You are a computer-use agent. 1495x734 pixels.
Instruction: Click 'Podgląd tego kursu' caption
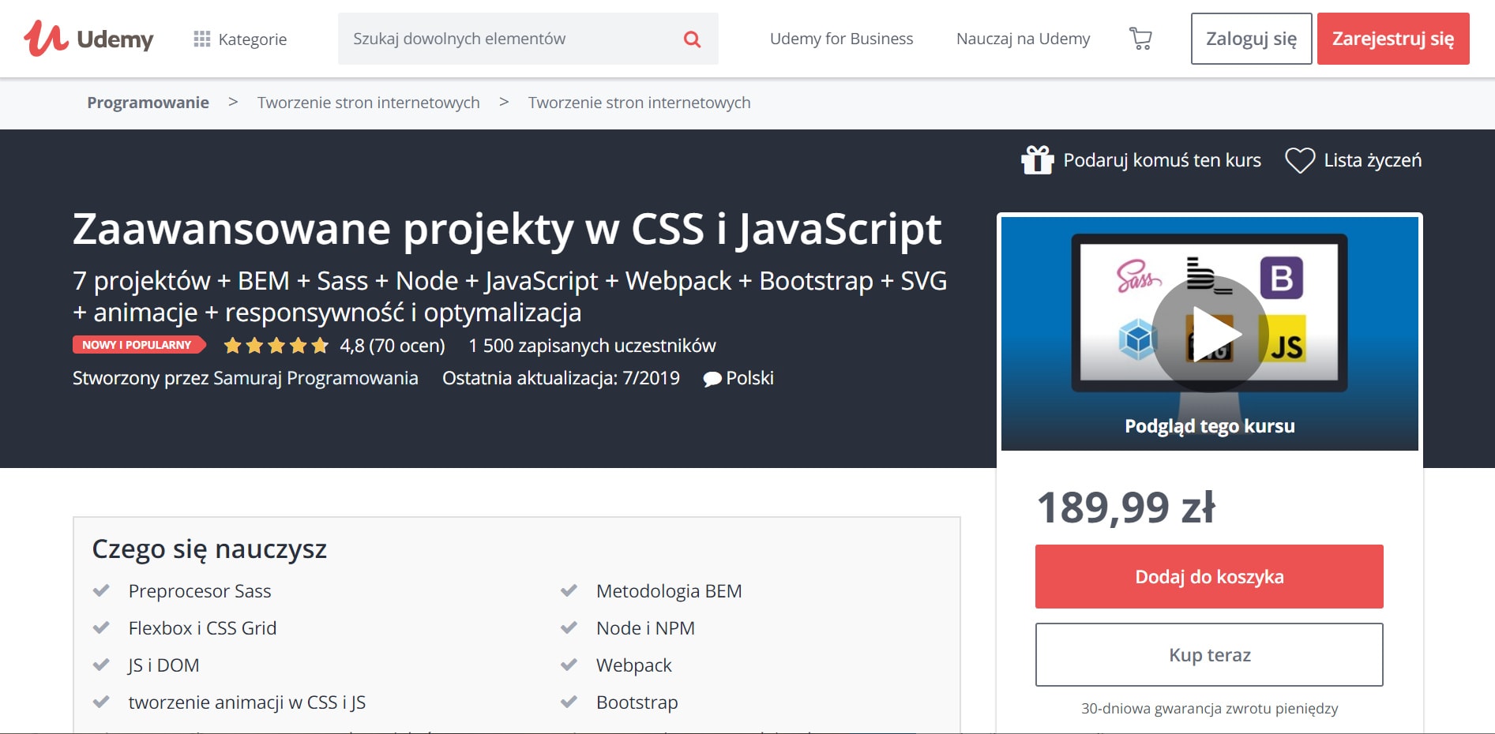[1210, 426]
